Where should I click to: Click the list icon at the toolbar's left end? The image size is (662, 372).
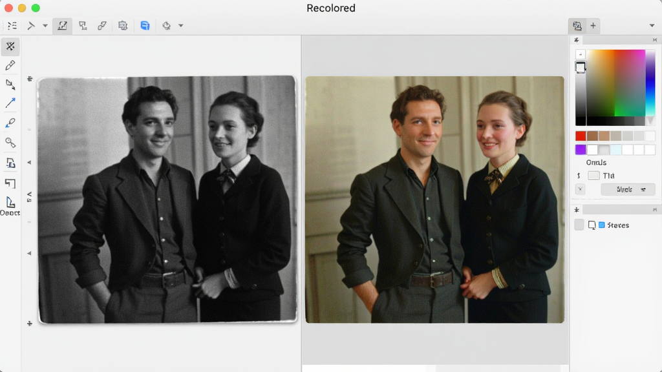[12, 26]
